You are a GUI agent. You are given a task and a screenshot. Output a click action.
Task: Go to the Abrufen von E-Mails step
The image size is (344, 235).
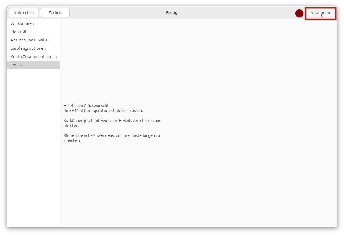tap(29, 40)
